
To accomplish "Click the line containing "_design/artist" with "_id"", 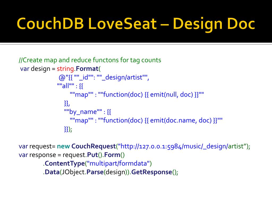I will (x=104, y=77).
